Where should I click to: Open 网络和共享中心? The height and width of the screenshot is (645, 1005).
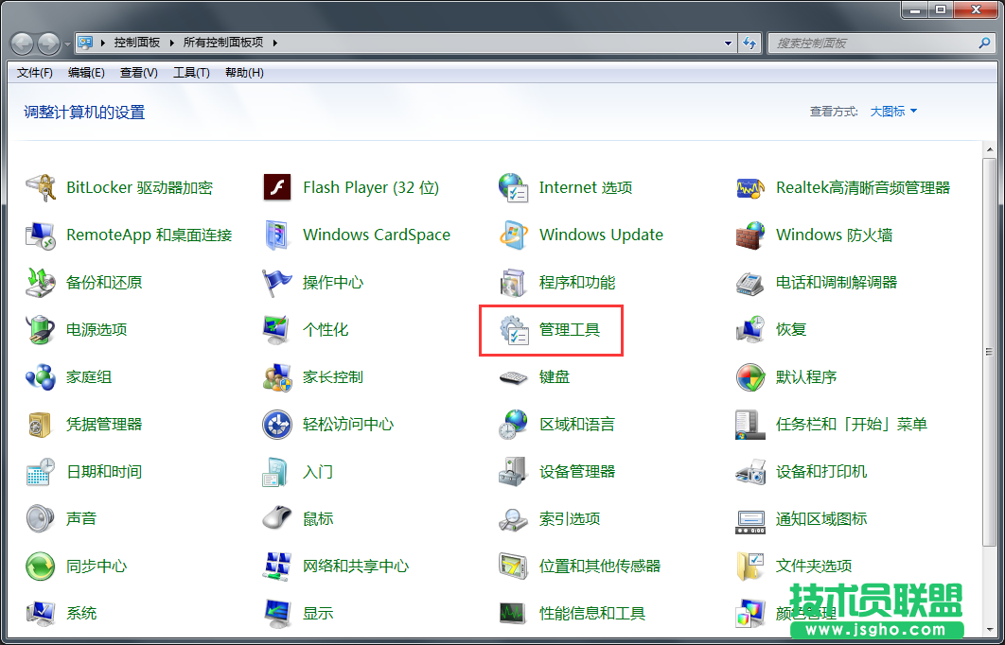[x=357, y=566]
